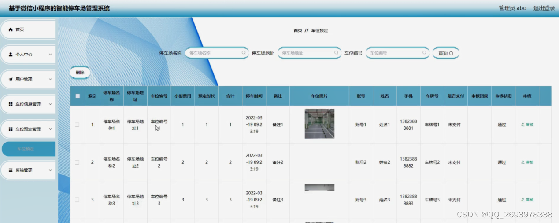
Task: Focus the 车位编号 input field
Action: tap(397, 53)
